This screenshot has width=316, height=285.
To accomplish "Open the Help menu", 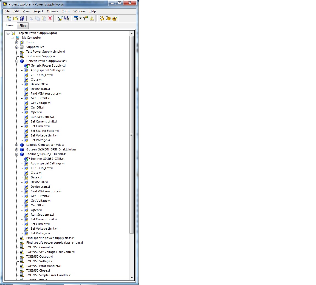I will [x=93, y=11].
